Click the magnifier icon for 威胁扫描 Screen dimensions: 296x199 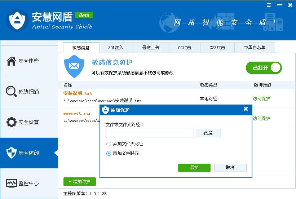point(11,92)
